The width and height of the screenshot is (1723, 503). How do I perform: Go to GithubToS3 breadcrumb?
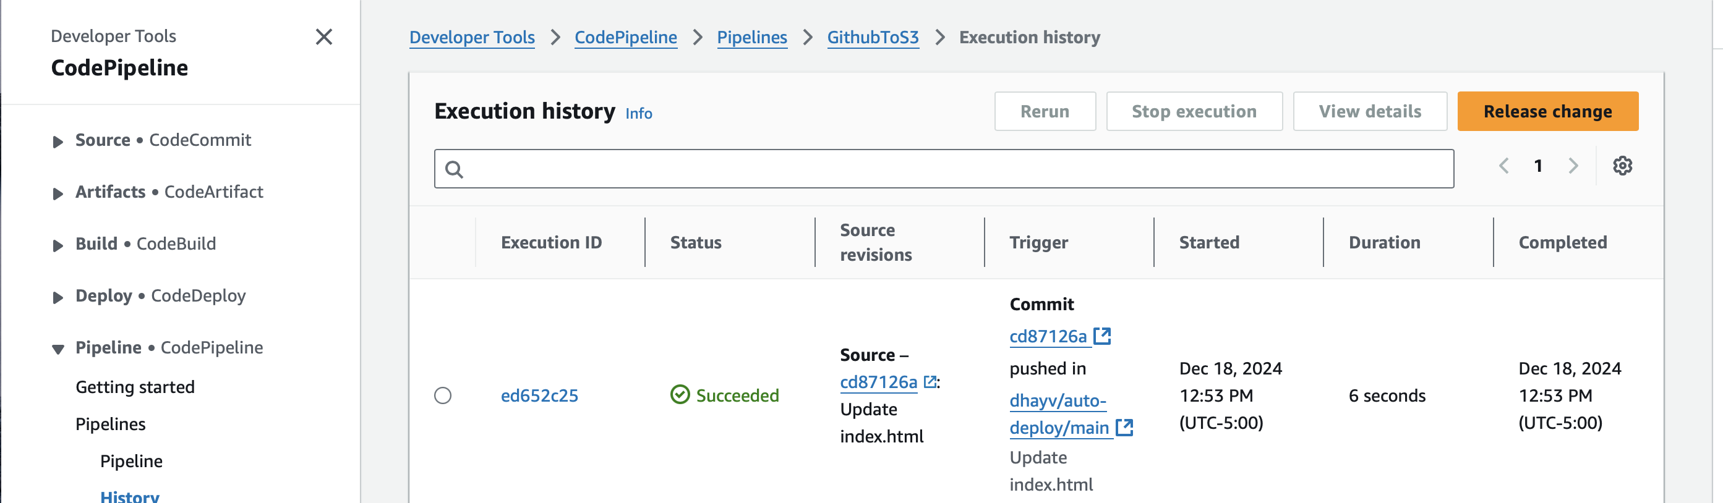tap(873, 38)
